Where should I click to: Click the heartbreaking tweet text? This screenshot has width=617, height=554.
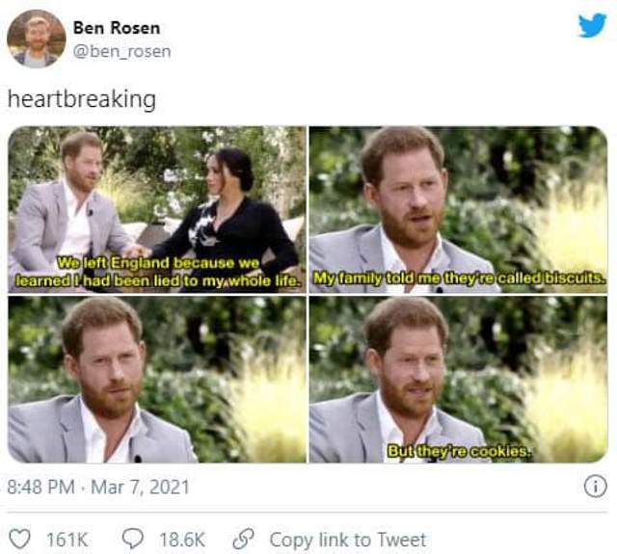82,99
